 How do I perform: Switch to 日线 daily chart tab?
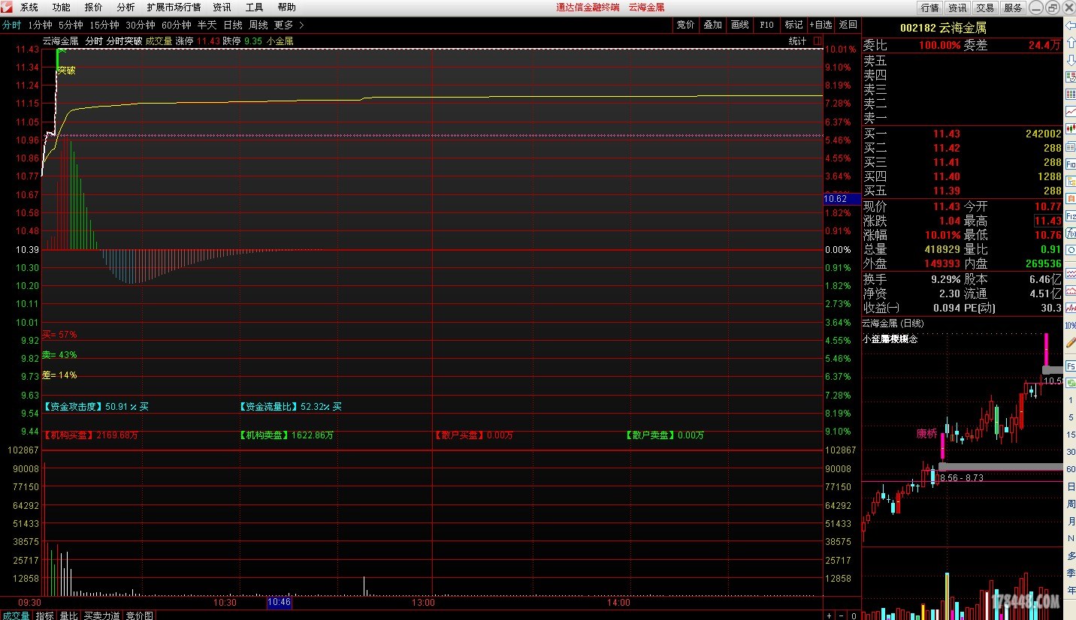[x=233, y=25]
